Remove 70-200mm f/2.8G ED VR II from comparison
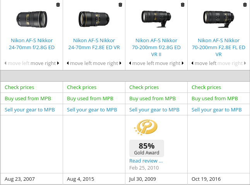 coord(183,5)
